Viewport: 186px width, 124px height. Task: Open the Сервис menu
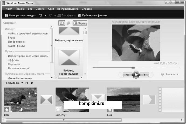[x=40, y=9]
